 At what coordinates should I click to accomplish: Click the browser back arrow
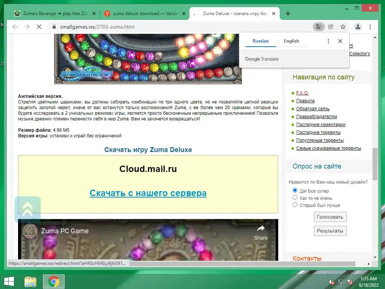tap(15, 27)
